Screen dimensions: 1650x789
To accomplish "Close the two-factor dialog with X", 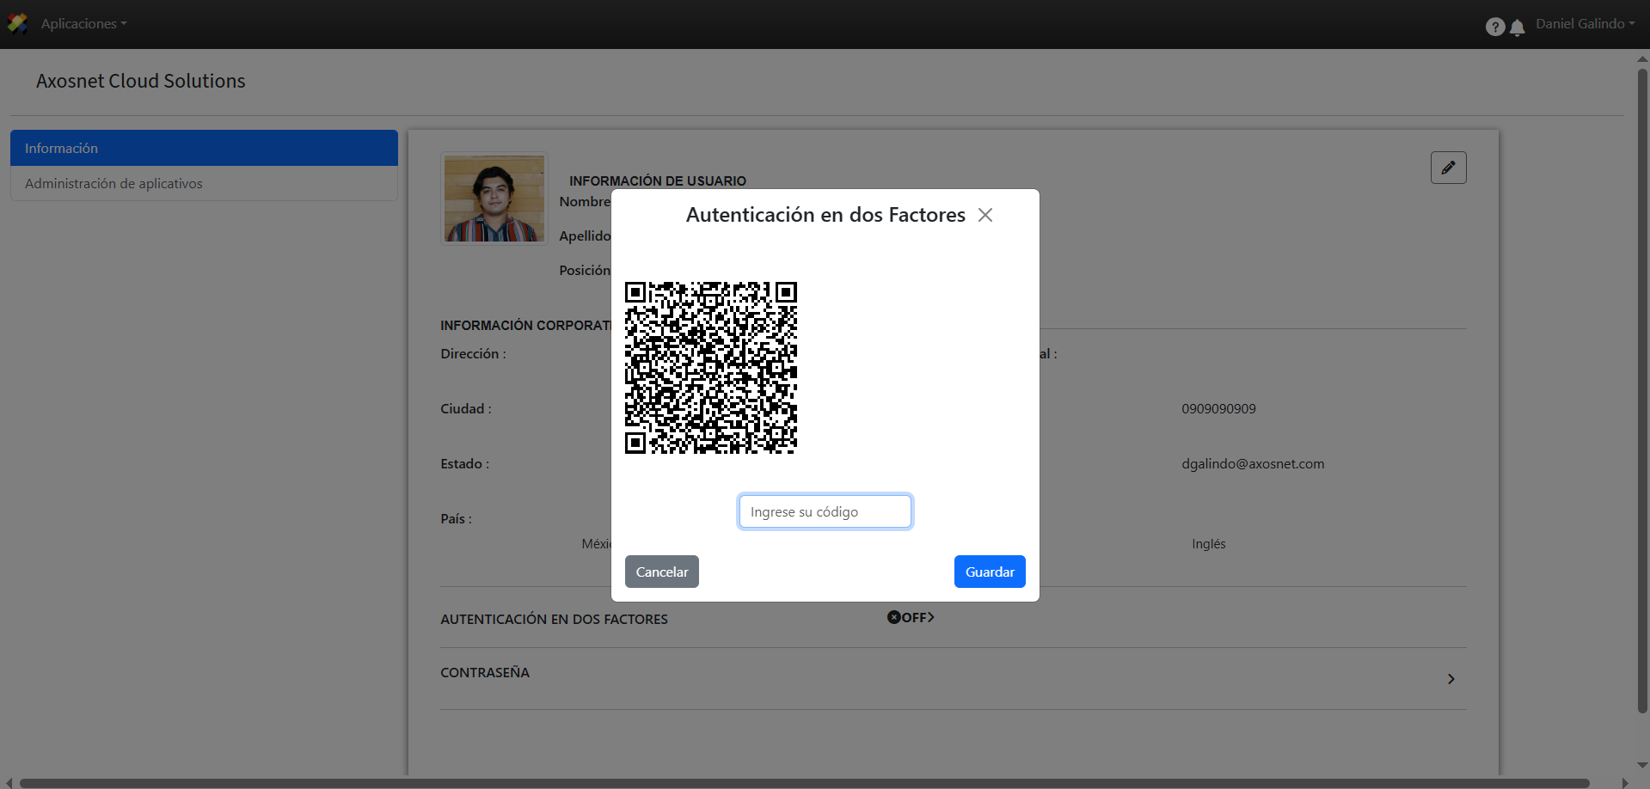I will pyautogui.click(x=985, y=215).
